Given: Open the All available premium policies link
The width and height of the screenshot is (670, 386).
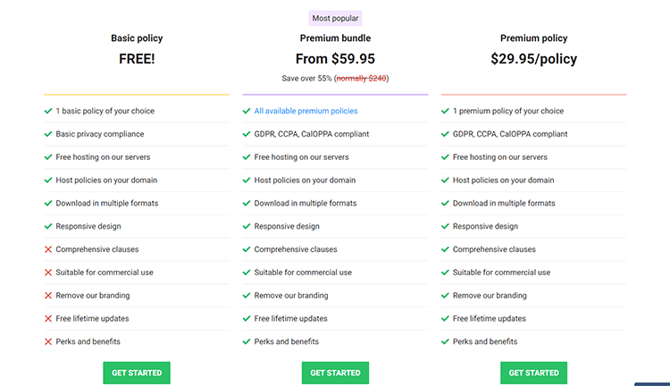Looking at the screenshot, I should tap(306, 111).
